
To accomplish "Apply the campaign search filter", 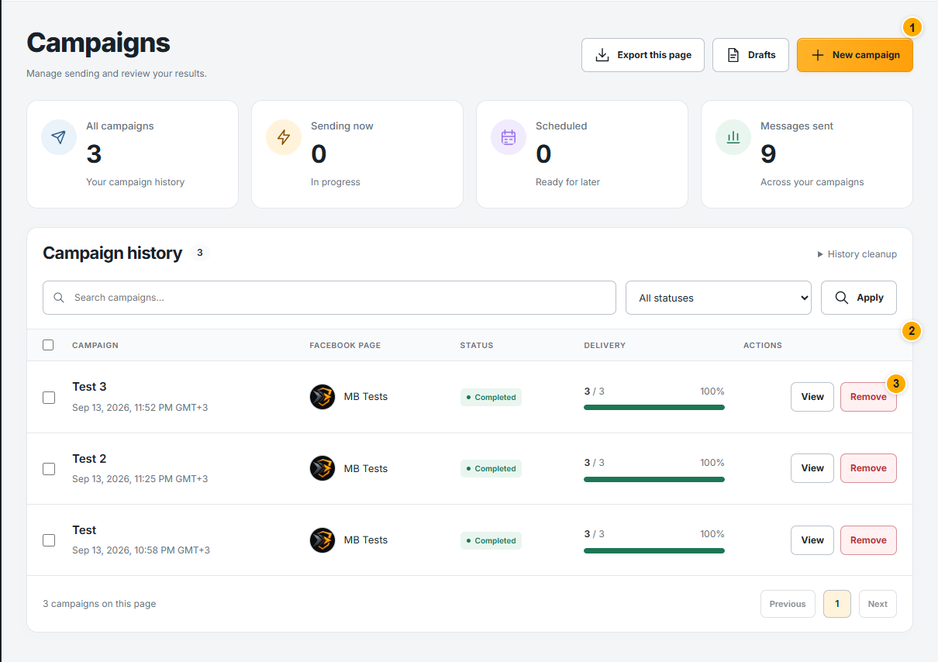I will pos(859,298).
